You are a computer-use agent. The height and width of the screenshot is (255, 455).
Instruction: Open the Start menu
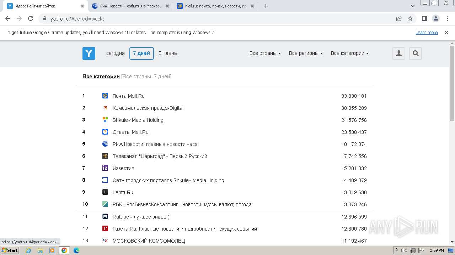click(x=10, y=250)
